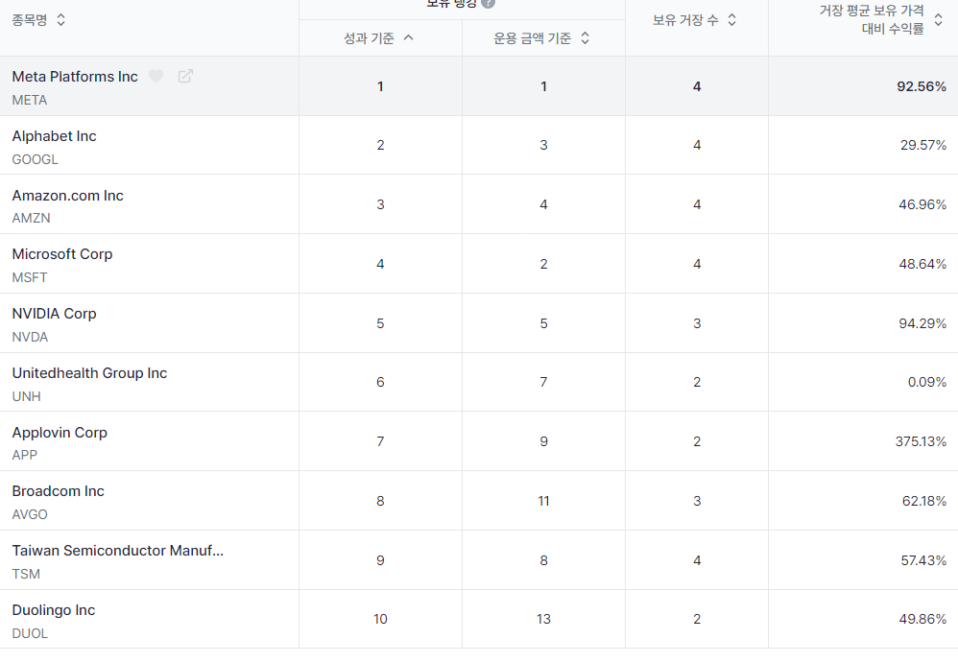Open Alphabet Inc stock row

click(479, 145)
